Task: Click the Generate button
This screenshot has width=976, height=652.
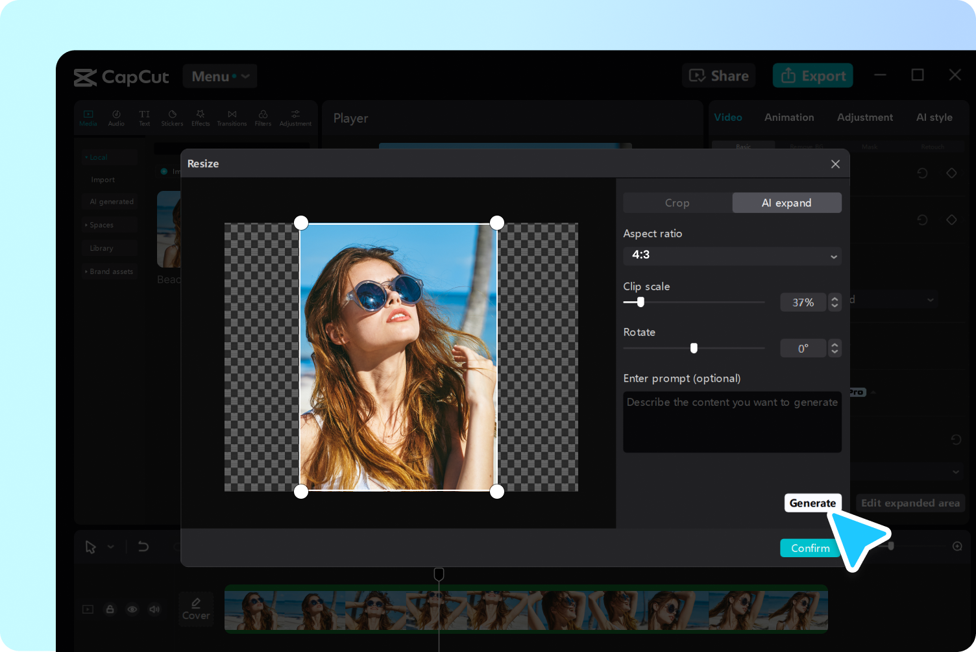Action: pyautogui.click(x=812, y=503)
